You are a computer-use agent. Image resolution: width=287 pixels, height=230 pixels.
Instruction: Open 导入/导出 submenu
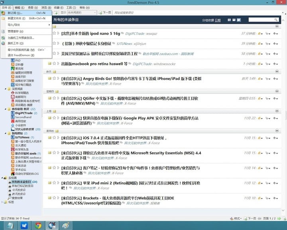(26, 25)
